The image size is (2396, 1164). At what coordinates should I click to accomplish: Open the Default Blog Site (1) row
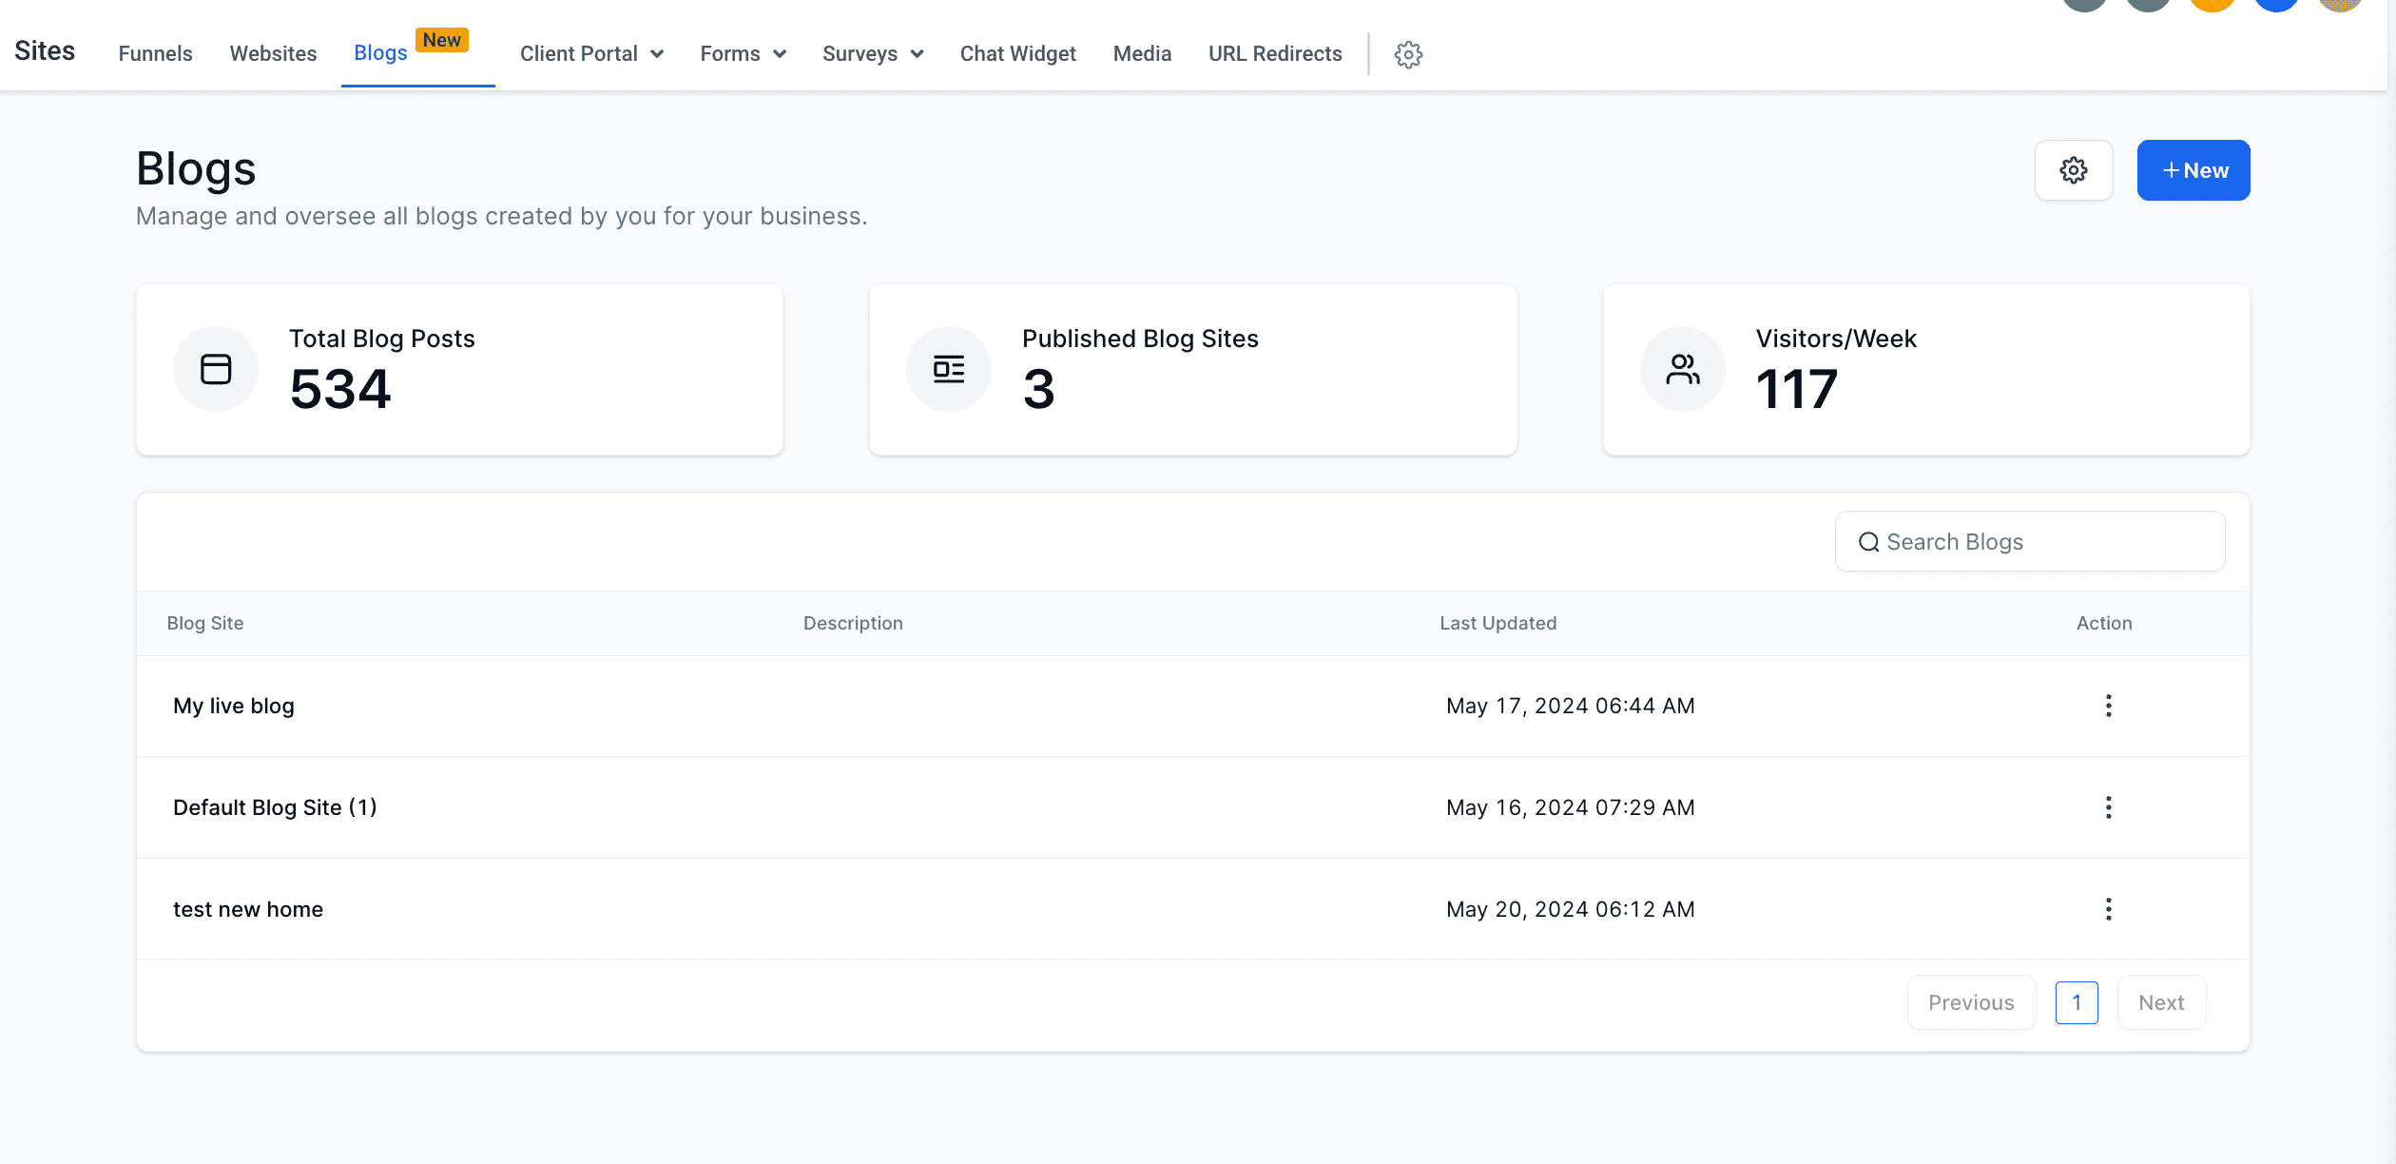(1193, 807)
